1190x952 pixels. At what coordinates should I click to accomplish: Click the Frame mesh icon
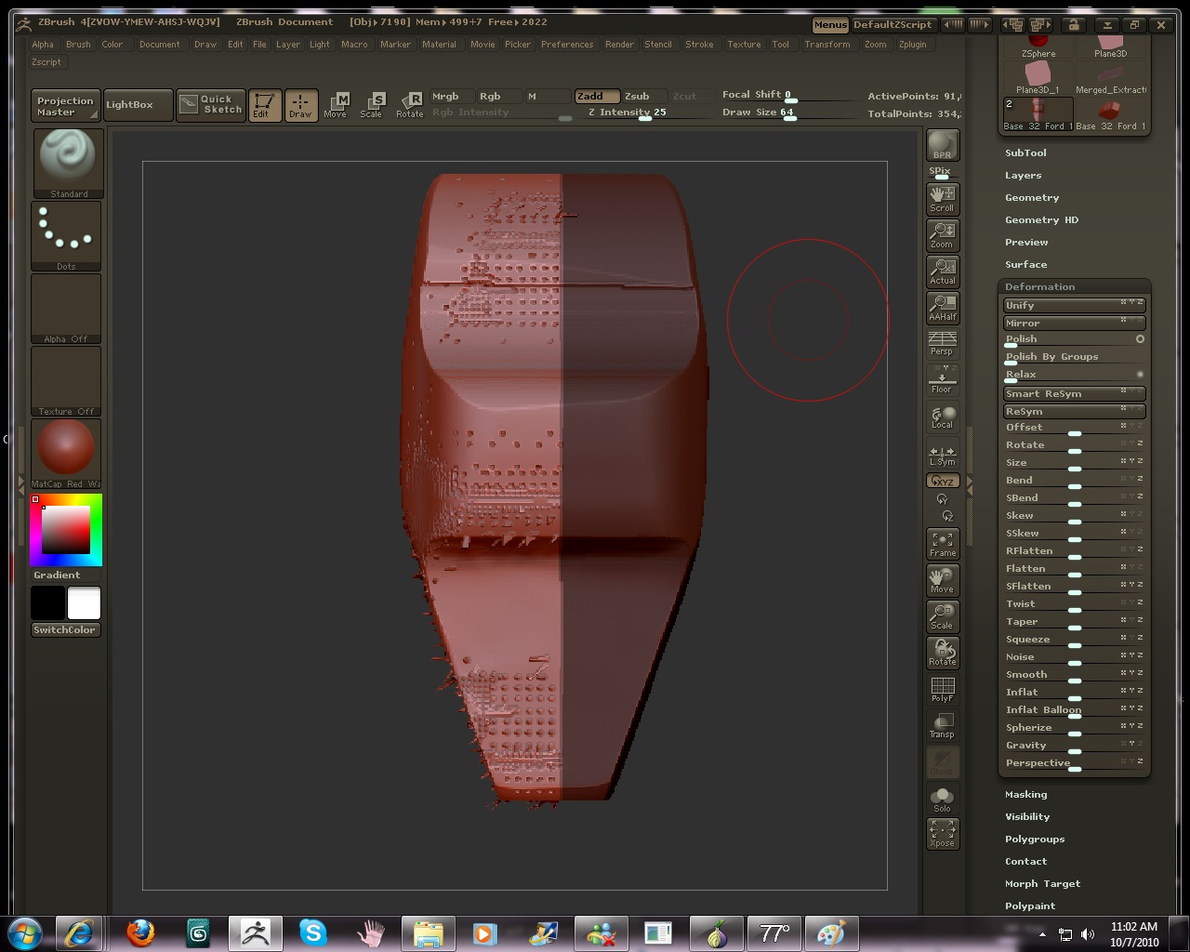942,544
